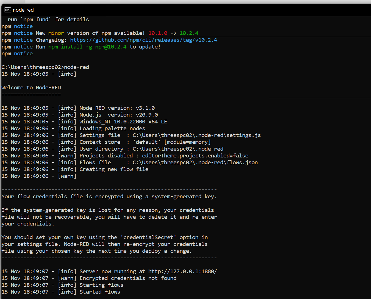Click the new npm version 10.2.4
Viewport: 371px width, 299px height.
point(189,33)
